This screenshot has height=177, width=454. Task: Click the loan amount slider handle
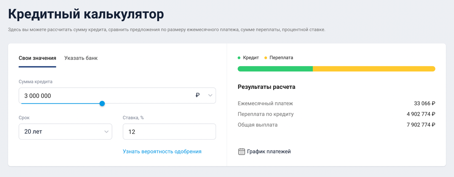(x=102, y=104)
